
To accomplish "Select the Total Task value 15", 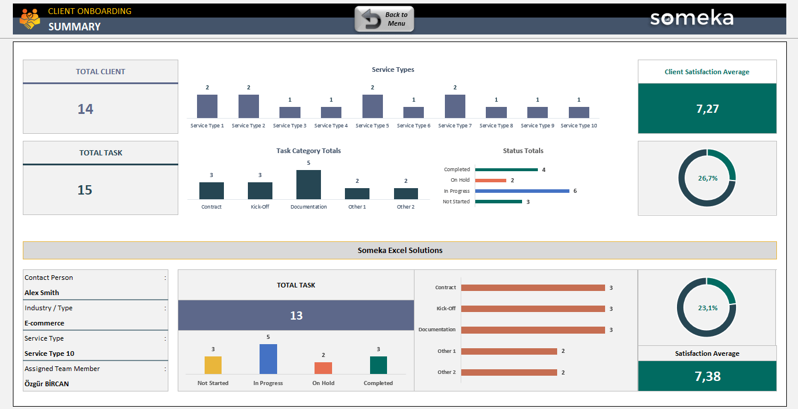I will click(x=85, y=190).
